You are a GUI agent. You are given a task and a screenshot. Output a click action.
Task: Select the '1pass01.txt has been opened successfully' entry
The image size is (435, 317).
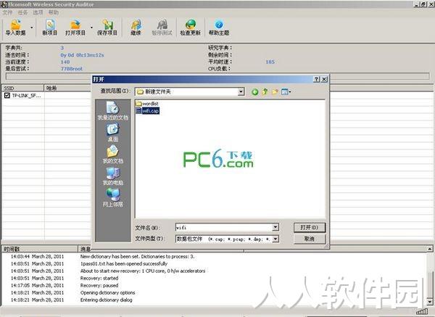click(x=124, y=264)
